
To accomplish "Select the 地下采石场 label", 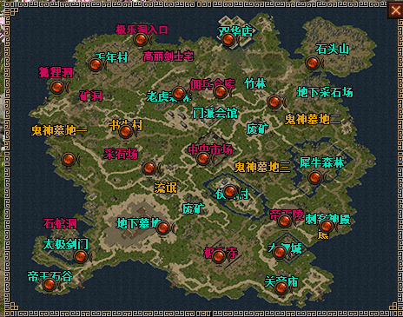I will [325, 92].
